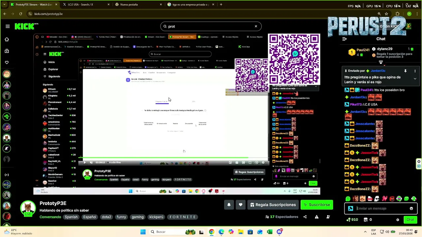Mute the nested stream volume
Screen dimensions: 422x237
coord(91,162)
